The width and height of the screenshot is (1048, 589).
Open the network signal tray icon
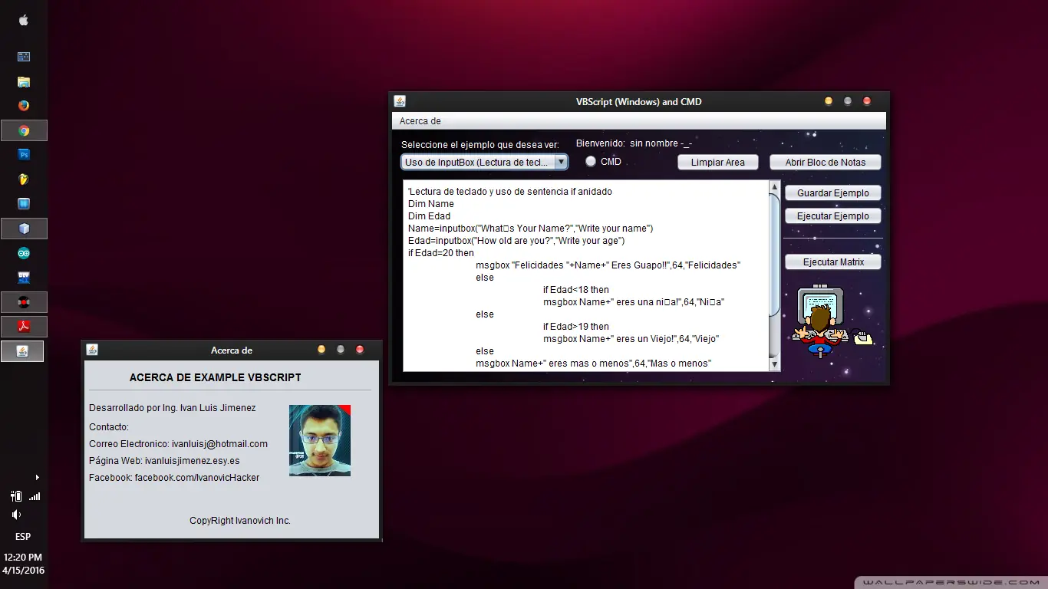coord(35,497)
